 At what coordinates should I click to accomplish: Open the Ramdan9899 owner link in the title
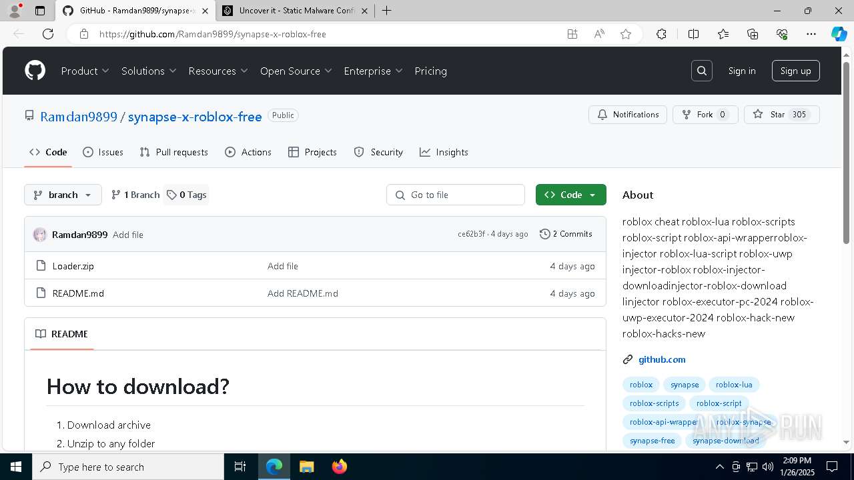[x=79, y=117]
